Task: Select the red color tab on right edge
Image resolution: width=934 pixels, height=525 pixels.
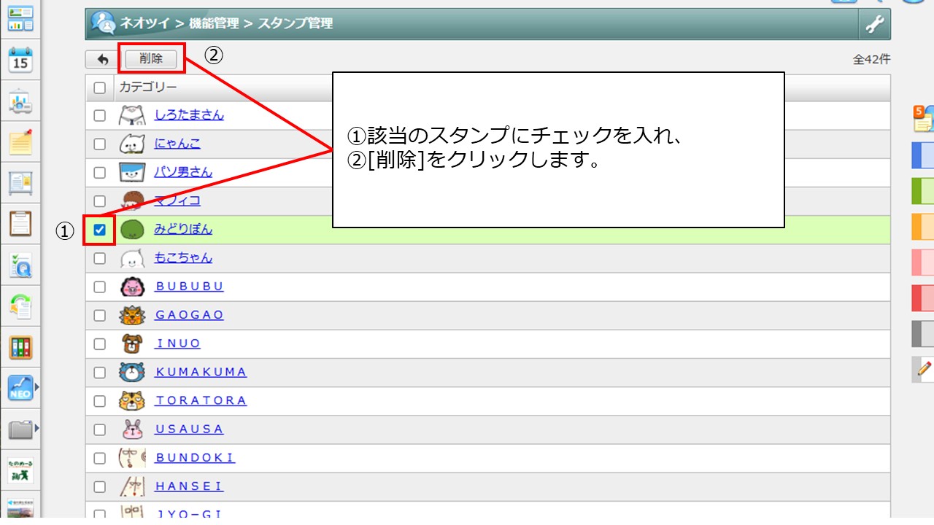Action: 923,297
